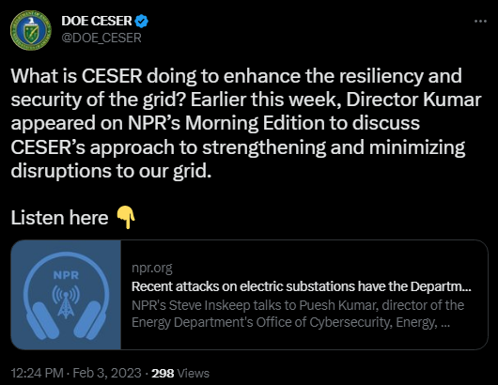Image resolution: width=498 pixels, height=385 pixels.
Task: Click the Steve Inskeep card description
Action: coord(298,314)
